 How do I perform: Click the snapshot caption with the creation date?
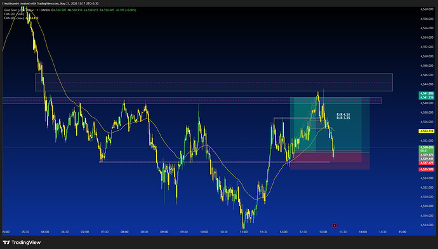point(50,3)
